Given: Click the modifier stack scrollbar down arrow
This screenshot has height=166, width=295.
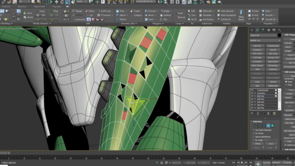Looking at the screenshot, I should click(x=279, y=109).
